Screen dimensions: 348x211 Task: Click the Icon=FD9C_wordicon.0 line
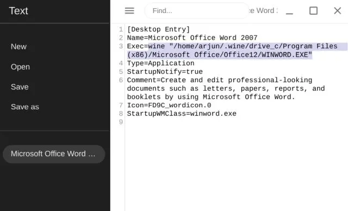coord(169,105)
